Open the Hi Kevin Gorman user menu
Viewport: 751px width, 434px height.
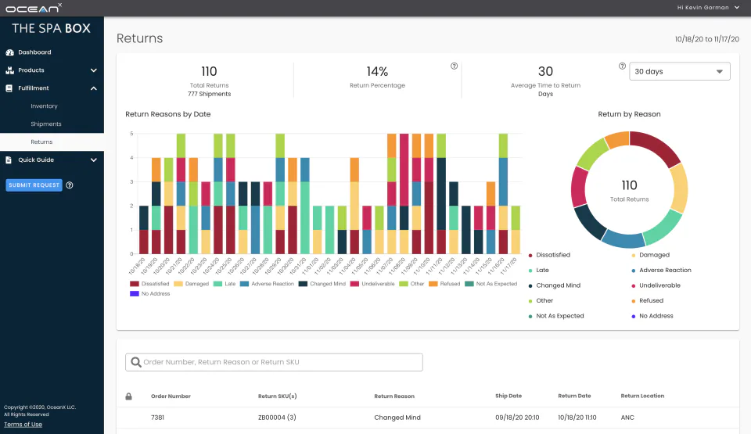709,8
